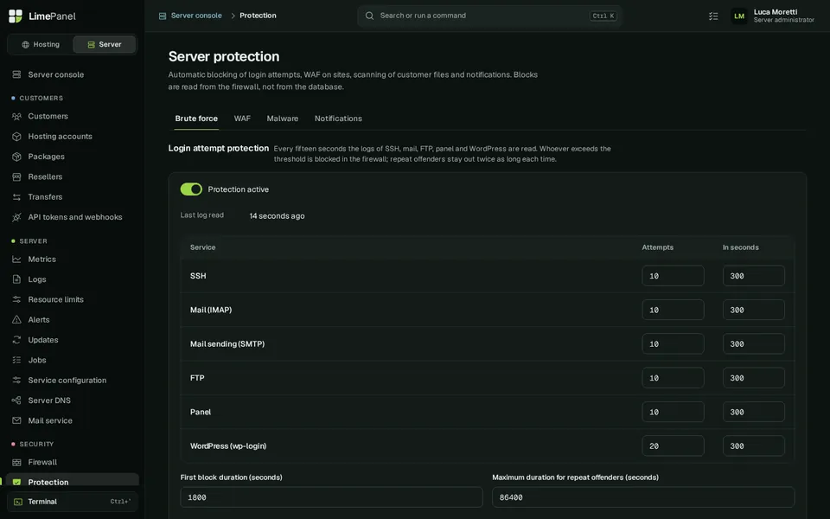Click the Mail (IMAP) attempts field
The image size is (830, 519).
pos(673,310)
